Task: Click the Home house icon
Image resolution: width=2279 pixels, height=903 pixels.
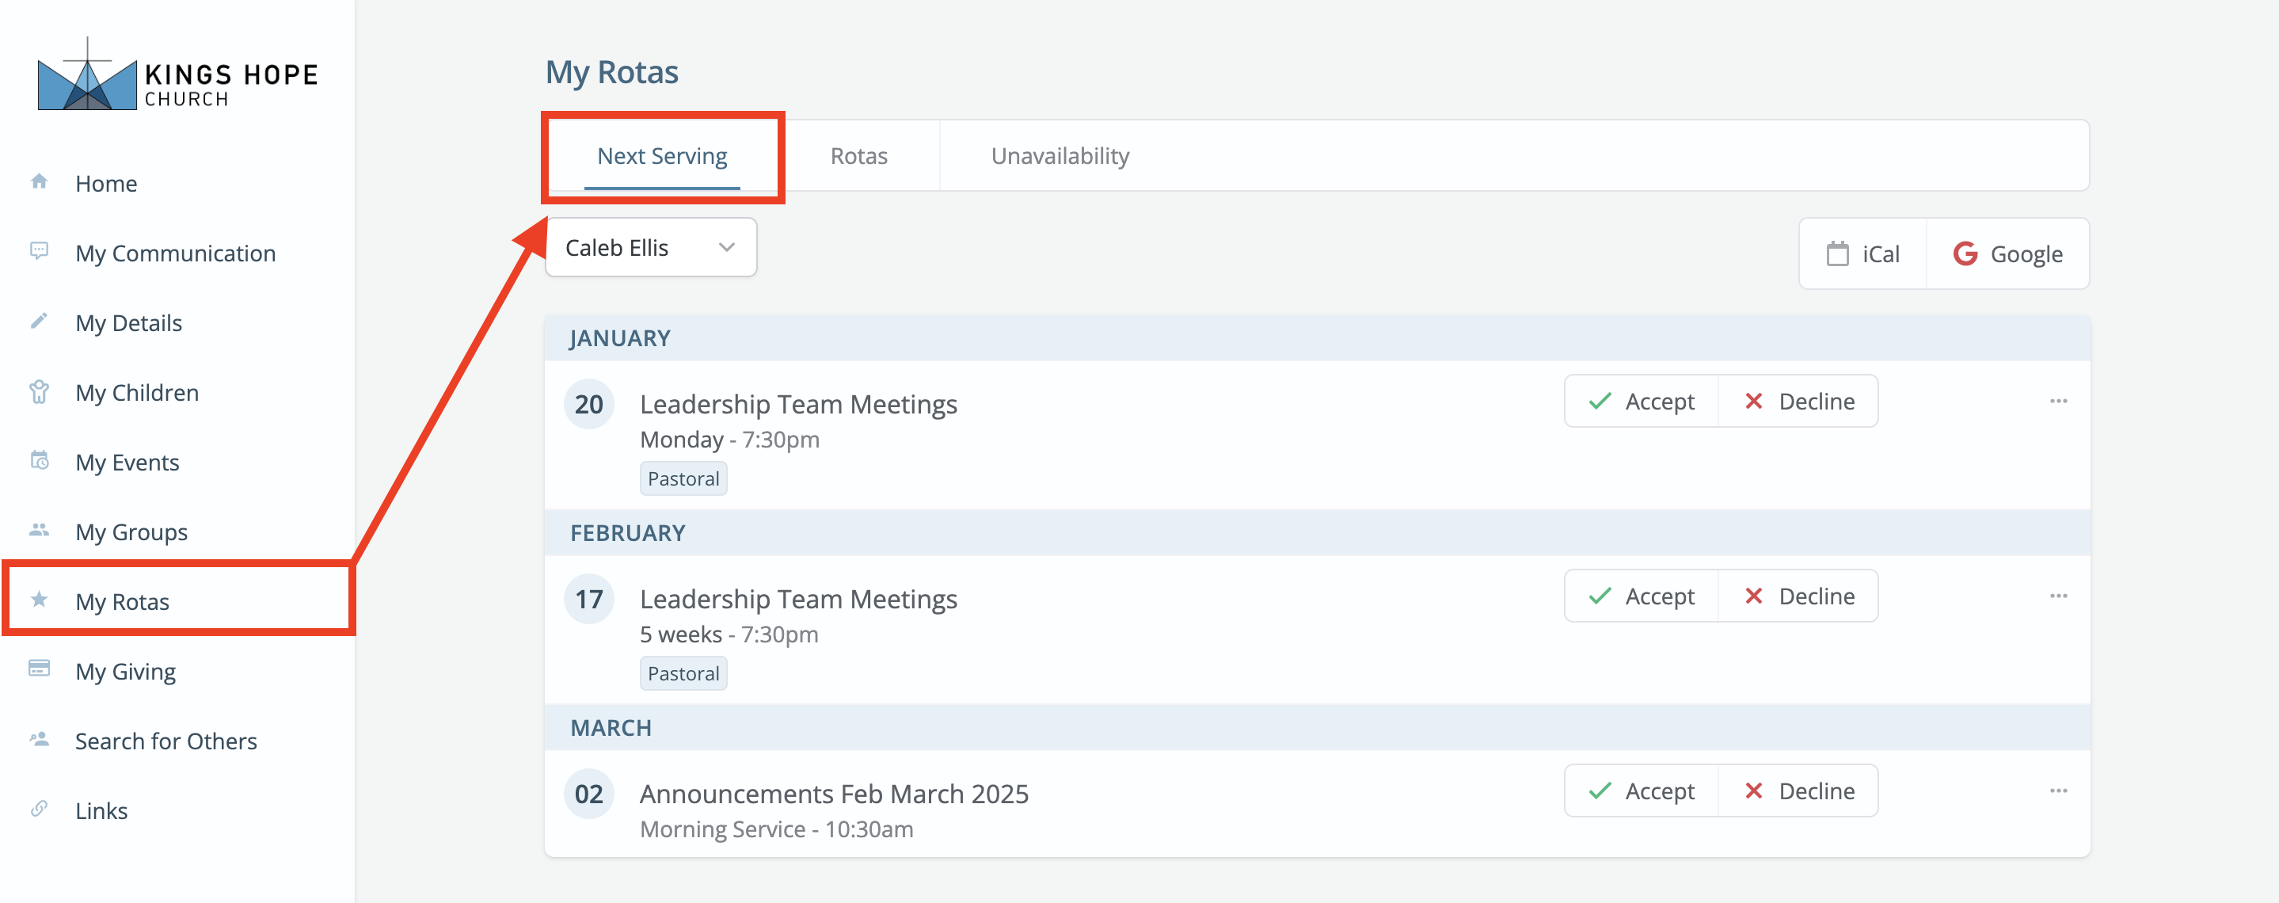Action: [x=39, y=181]
